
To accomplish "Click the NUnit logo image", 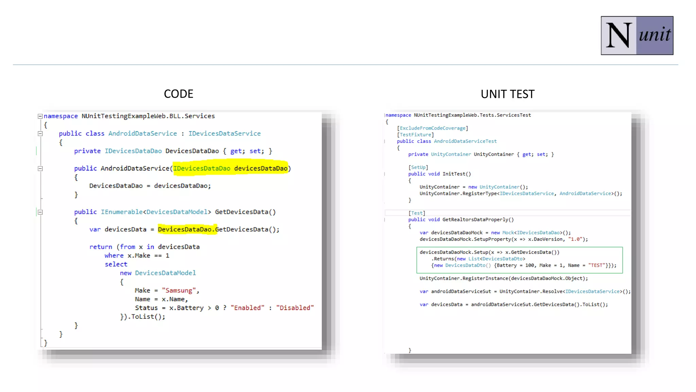I will click(x=637, y=35).
